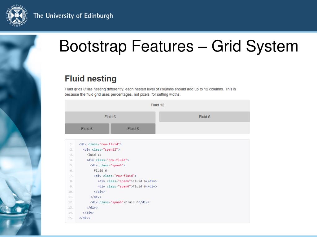Click code line 7 '<div class="row-fluid">'

115,176
